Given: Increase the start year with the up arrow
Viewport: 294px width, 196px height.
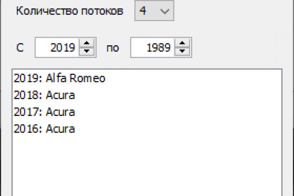Looking at the screenshot, I should 86,44.
